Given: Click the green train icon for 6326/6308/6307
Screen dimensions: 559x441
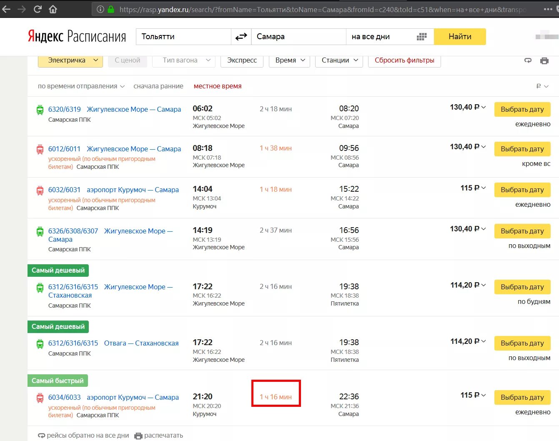Looking at the screenshot, I should pyautogui.click(x=40, y=231).
